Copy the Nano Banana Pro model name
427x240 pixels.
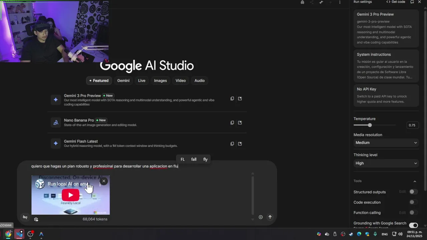tap(232, 123)
